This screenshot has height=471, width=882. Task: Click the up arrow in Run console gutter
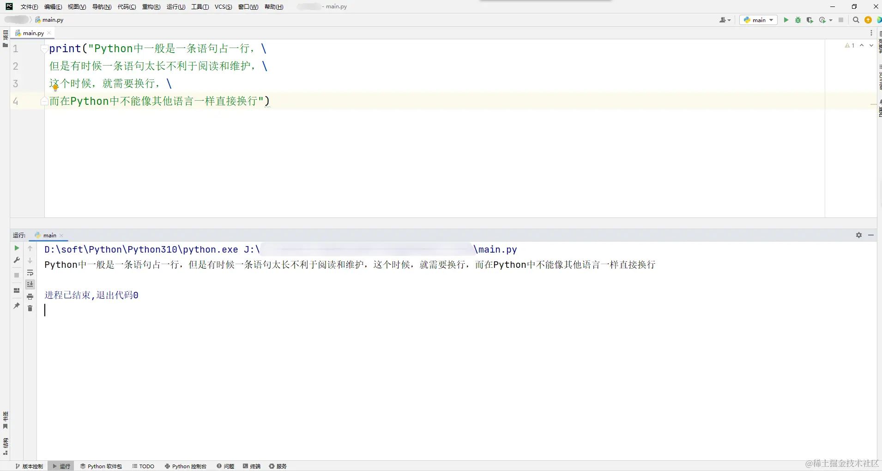[x=30, y=248]
